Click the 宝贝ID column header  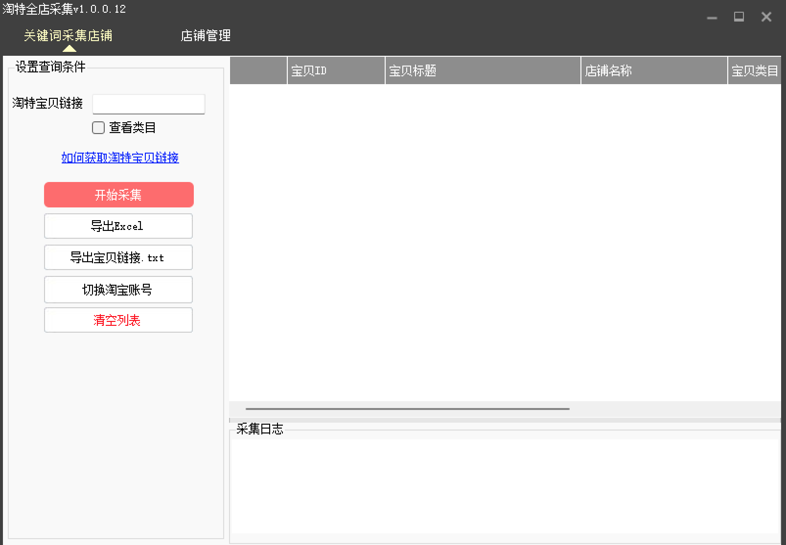(x=336, y=71)
